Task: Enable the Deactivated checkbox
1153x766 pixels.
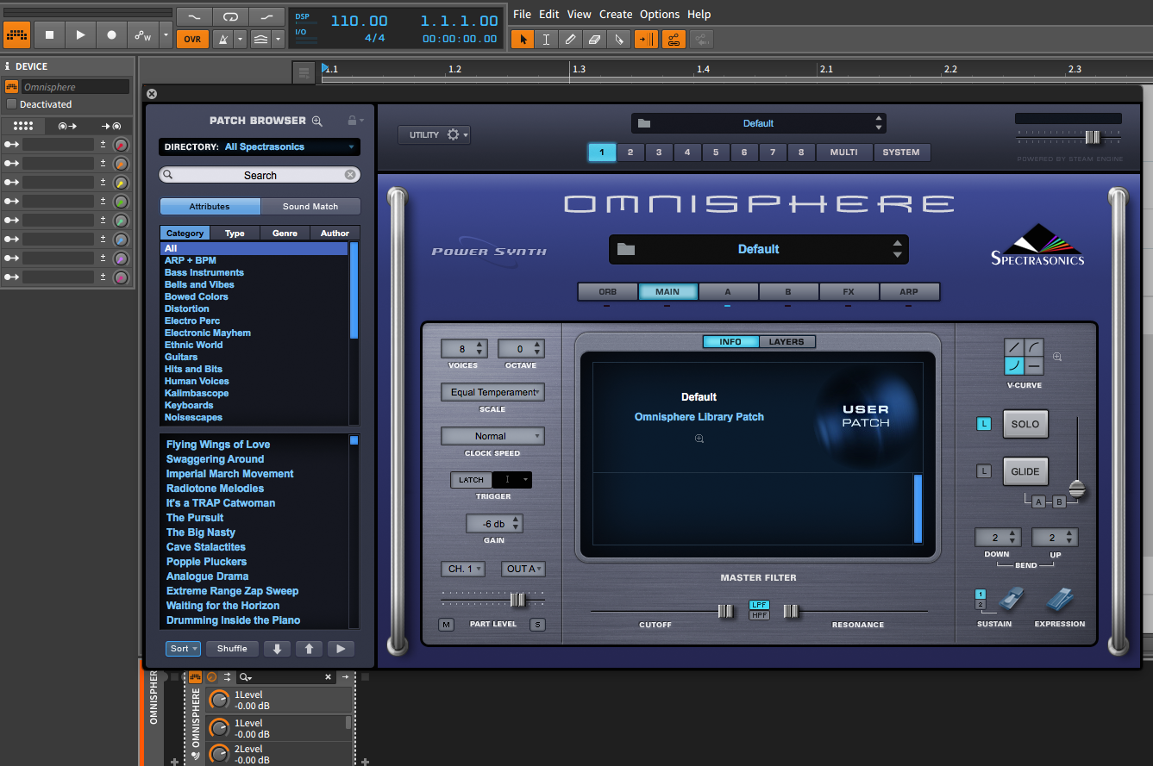Action: tap(12, 104)
